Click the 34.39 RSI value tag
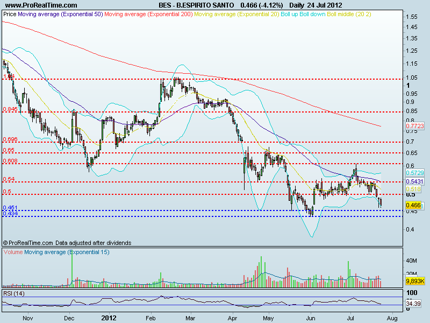430x323 pixels. pyautogui.click(x=413, y=304)
